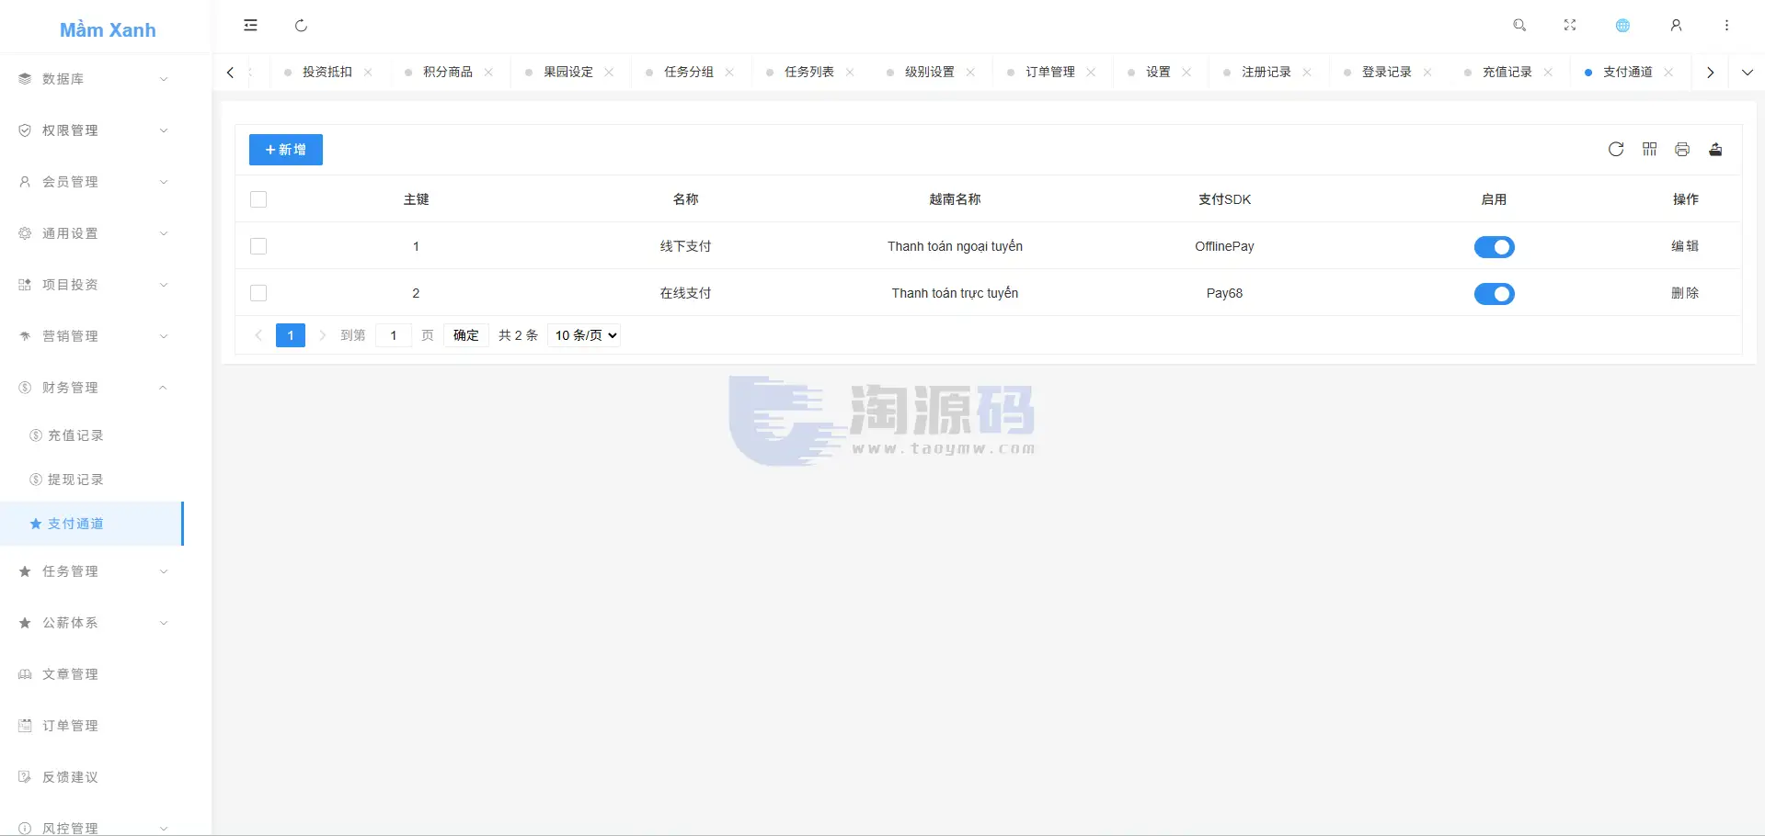Click 编辑 for the 线下支付 row
Screen dimensions: 1765x836
pos(1685,246)
